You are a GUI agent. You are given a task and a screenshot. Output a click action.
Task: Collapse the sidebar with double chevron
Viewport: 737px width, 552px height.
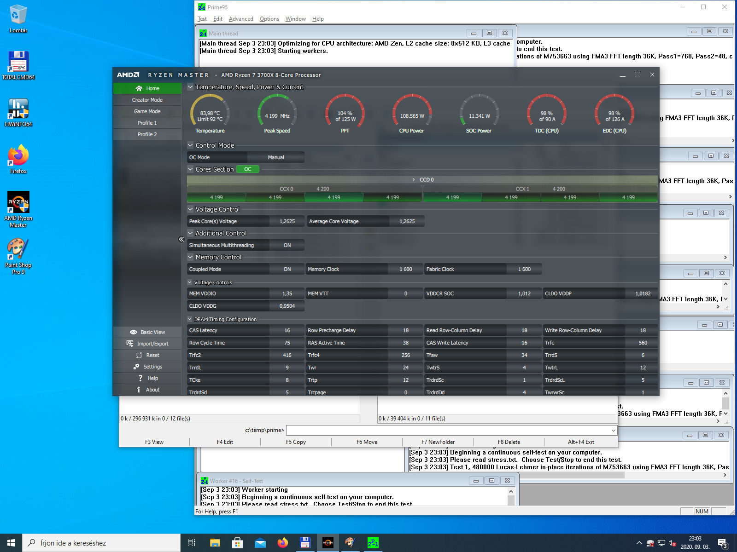point(181,239)
